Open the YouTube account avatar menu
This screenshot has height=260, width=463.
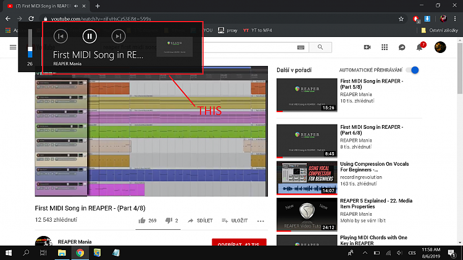[440, 47]
